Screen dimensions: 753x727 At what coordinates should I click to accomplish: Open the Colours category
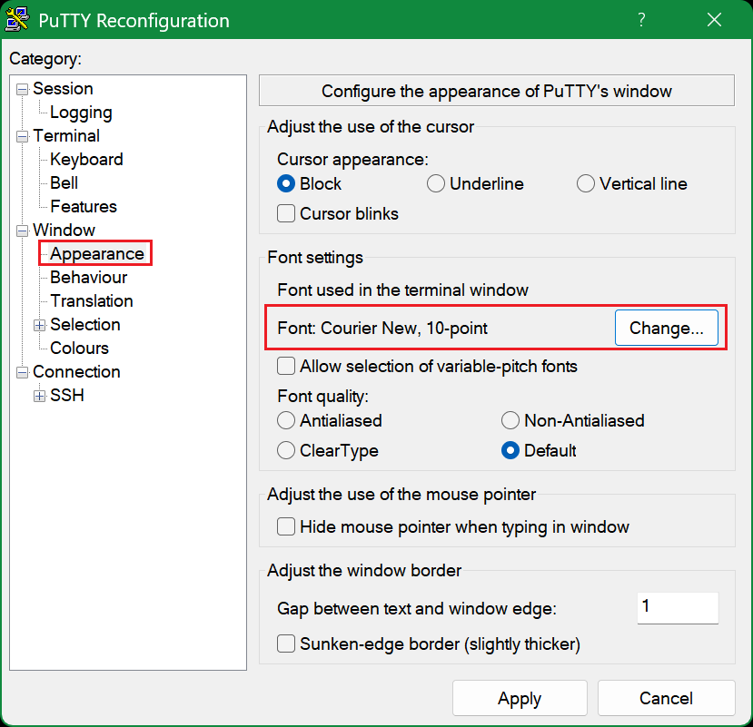pos(79,348)
